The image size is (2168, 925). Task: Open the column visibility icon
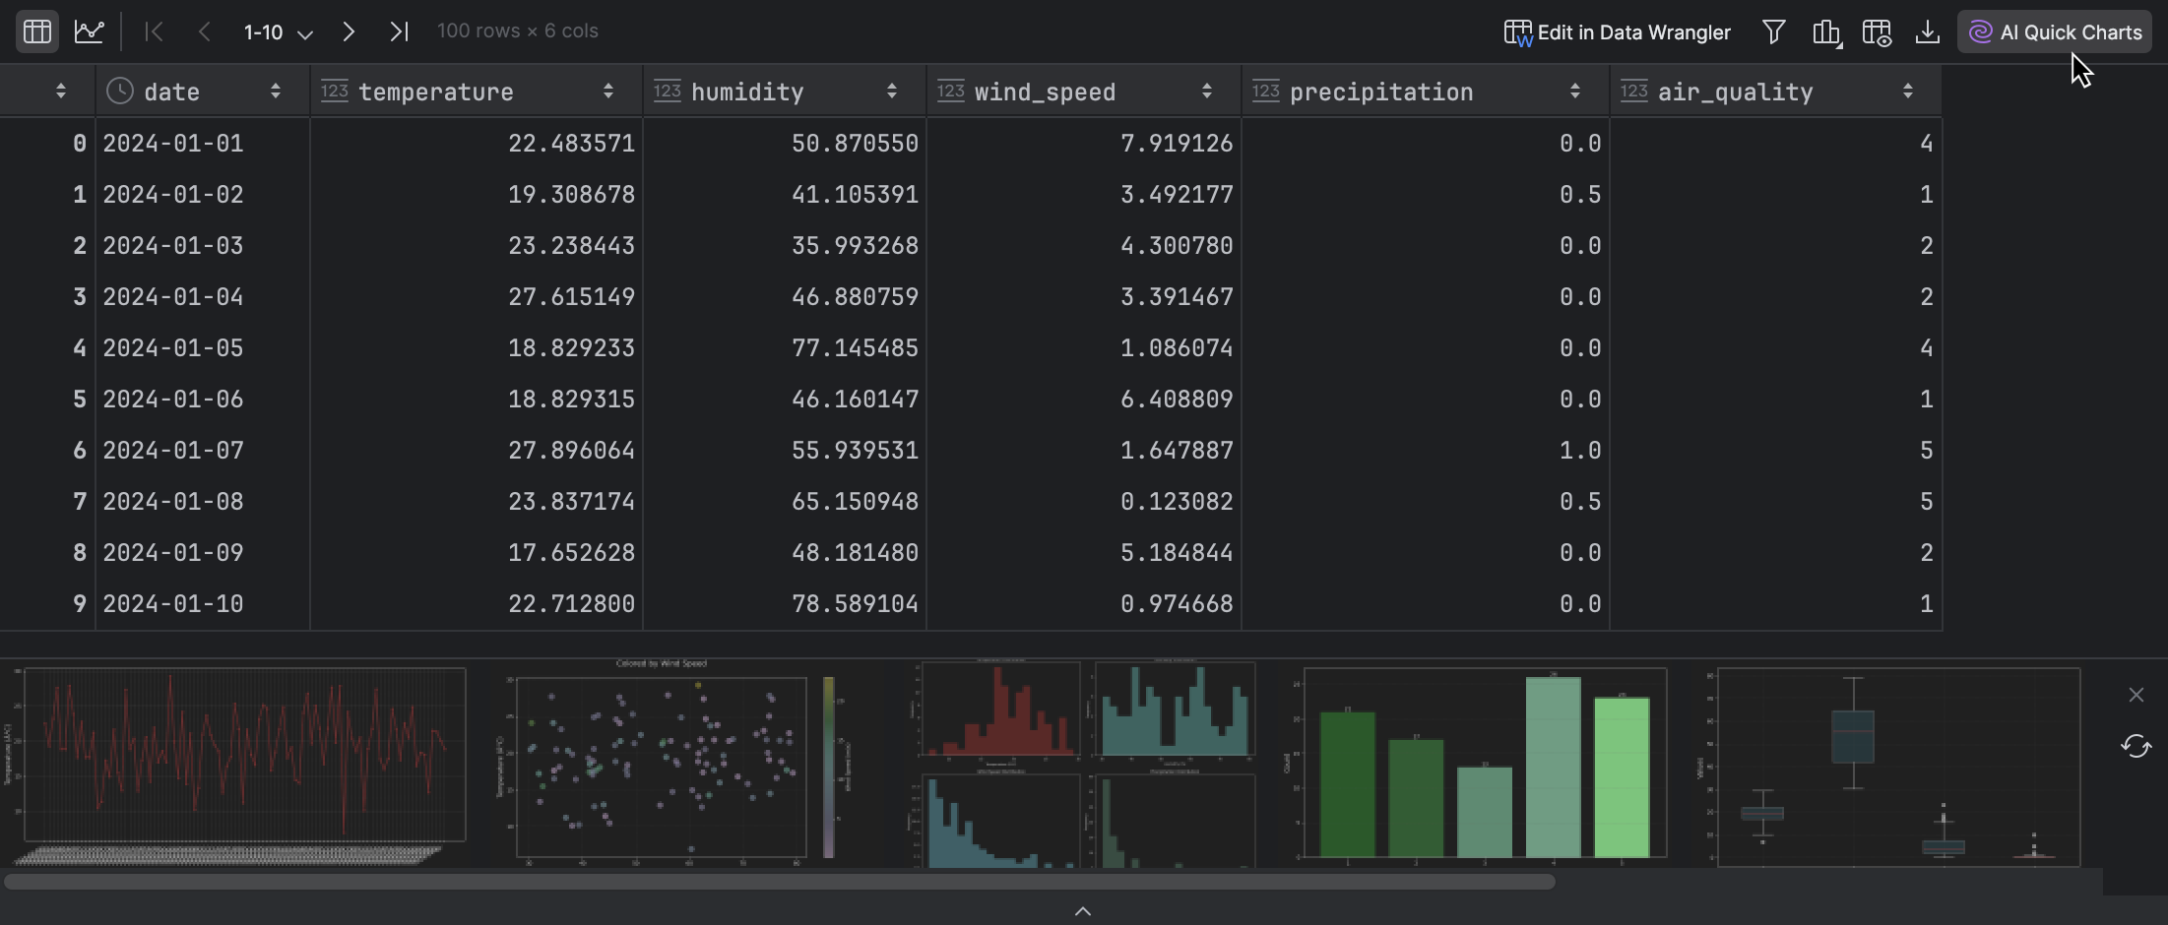point(1876,31)
